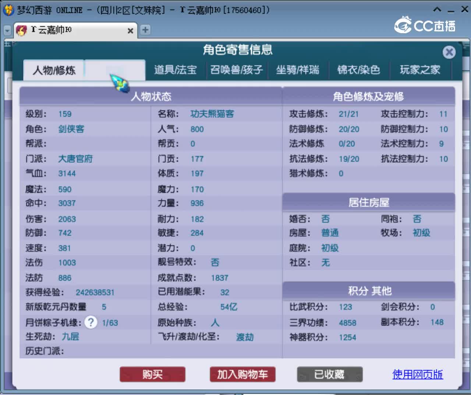The image size is (471, 395).
Task: Click the 原始种族 value 人
Action: 215,323
